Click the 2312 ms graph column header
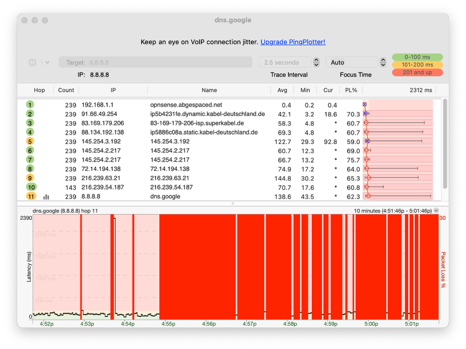The width and height of the screenshot is (466, 349). pos(421,90)
